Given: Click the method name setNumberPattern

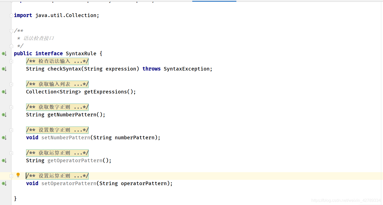Looking at the screenshot, I should point(66,138).
